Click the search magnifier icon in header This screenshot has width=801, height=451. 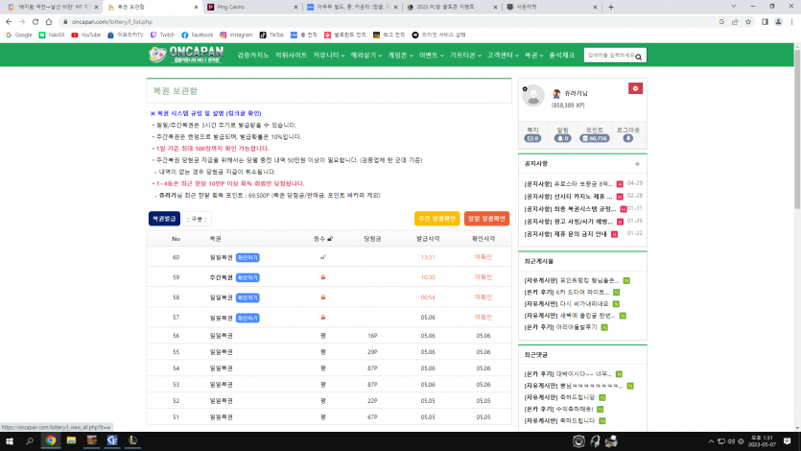coord(639,57)
